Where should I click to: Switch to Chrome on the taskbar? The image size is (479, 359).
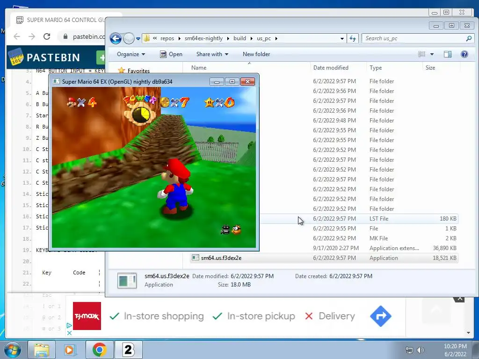click(x=99, y=350)
